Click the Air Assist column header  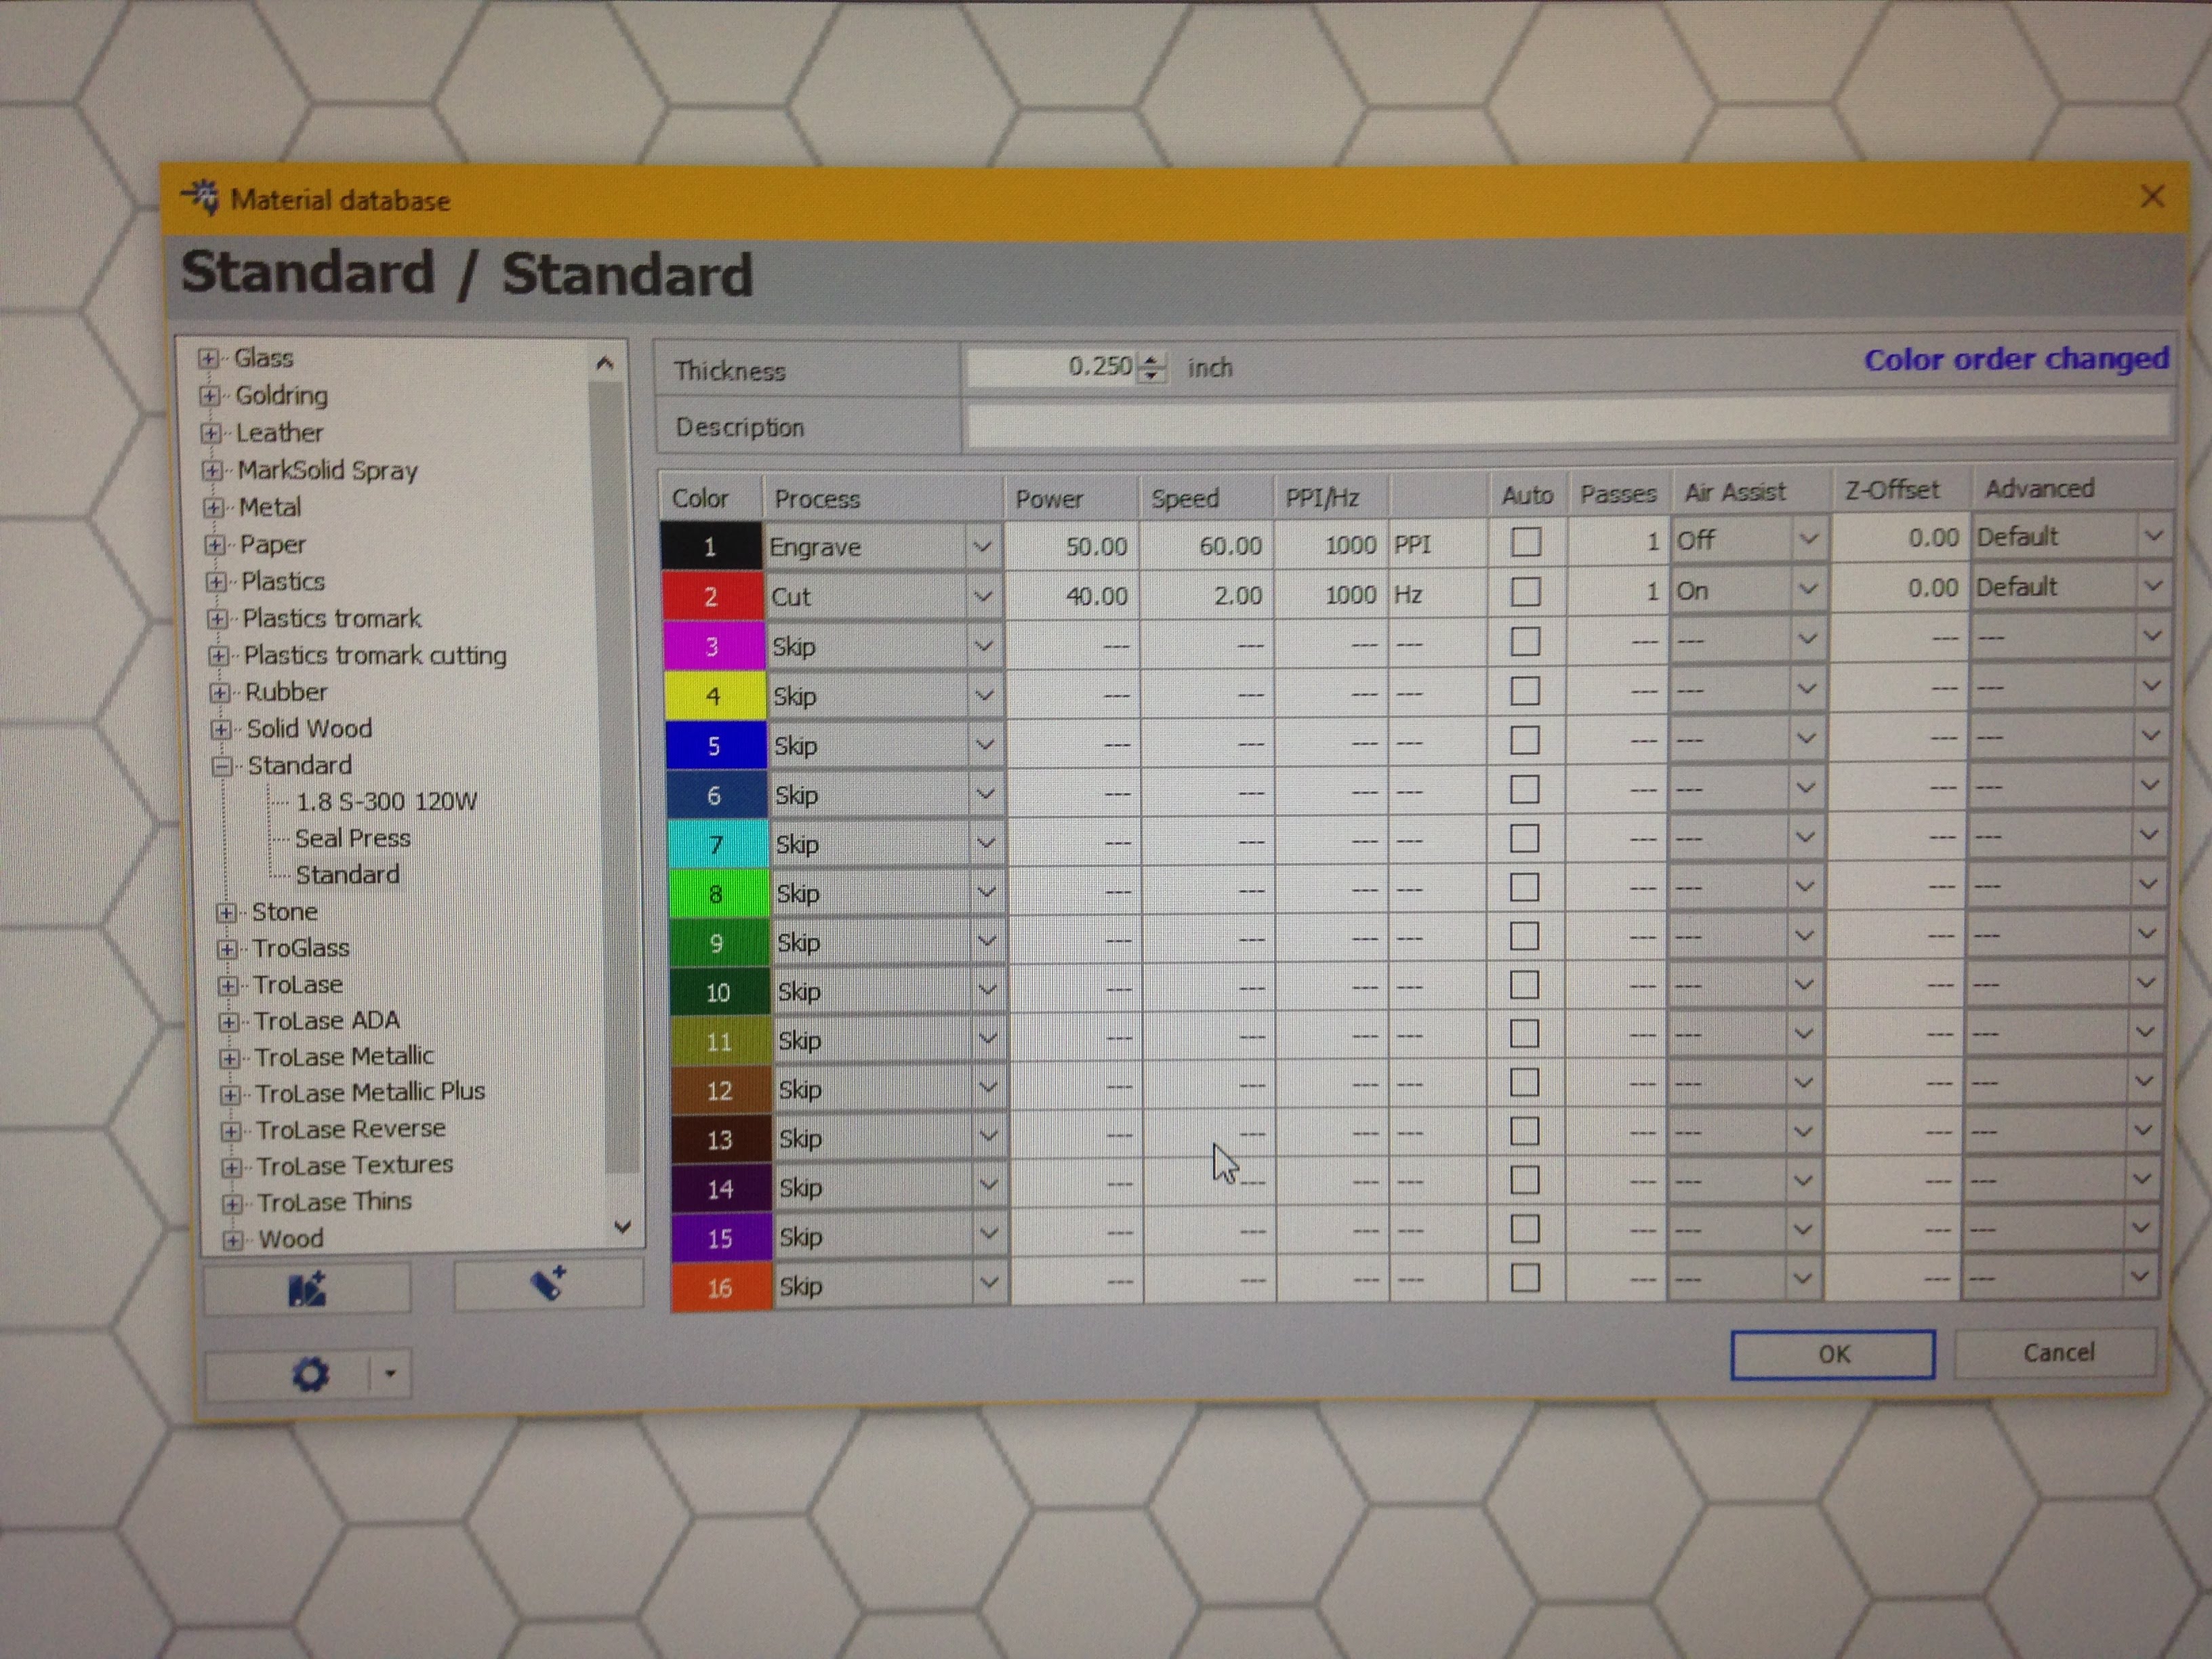1750,492
